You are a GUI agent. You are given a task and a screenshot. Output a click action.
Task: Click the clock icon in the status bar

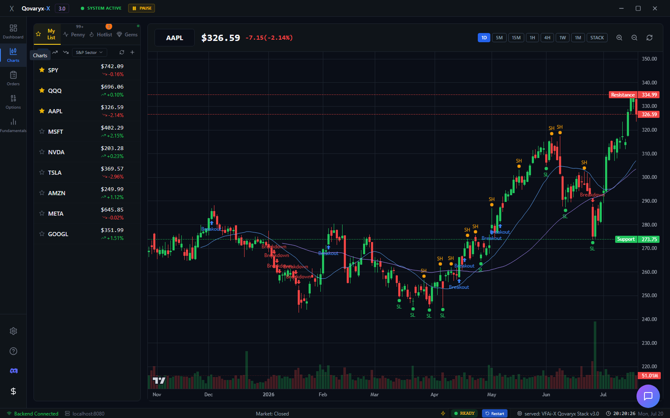point(608,413)
